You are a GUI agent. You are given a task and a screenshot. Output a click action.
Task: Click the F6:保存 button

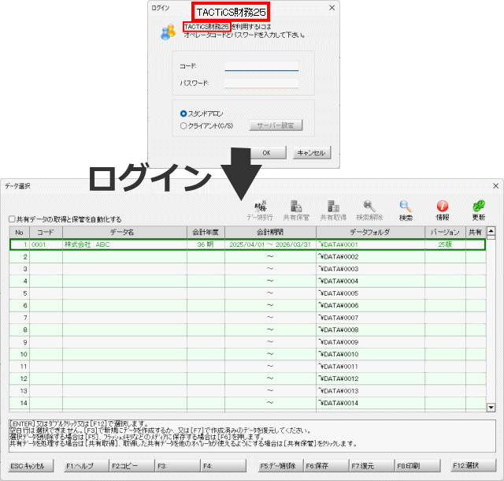[x=326, y=466]
